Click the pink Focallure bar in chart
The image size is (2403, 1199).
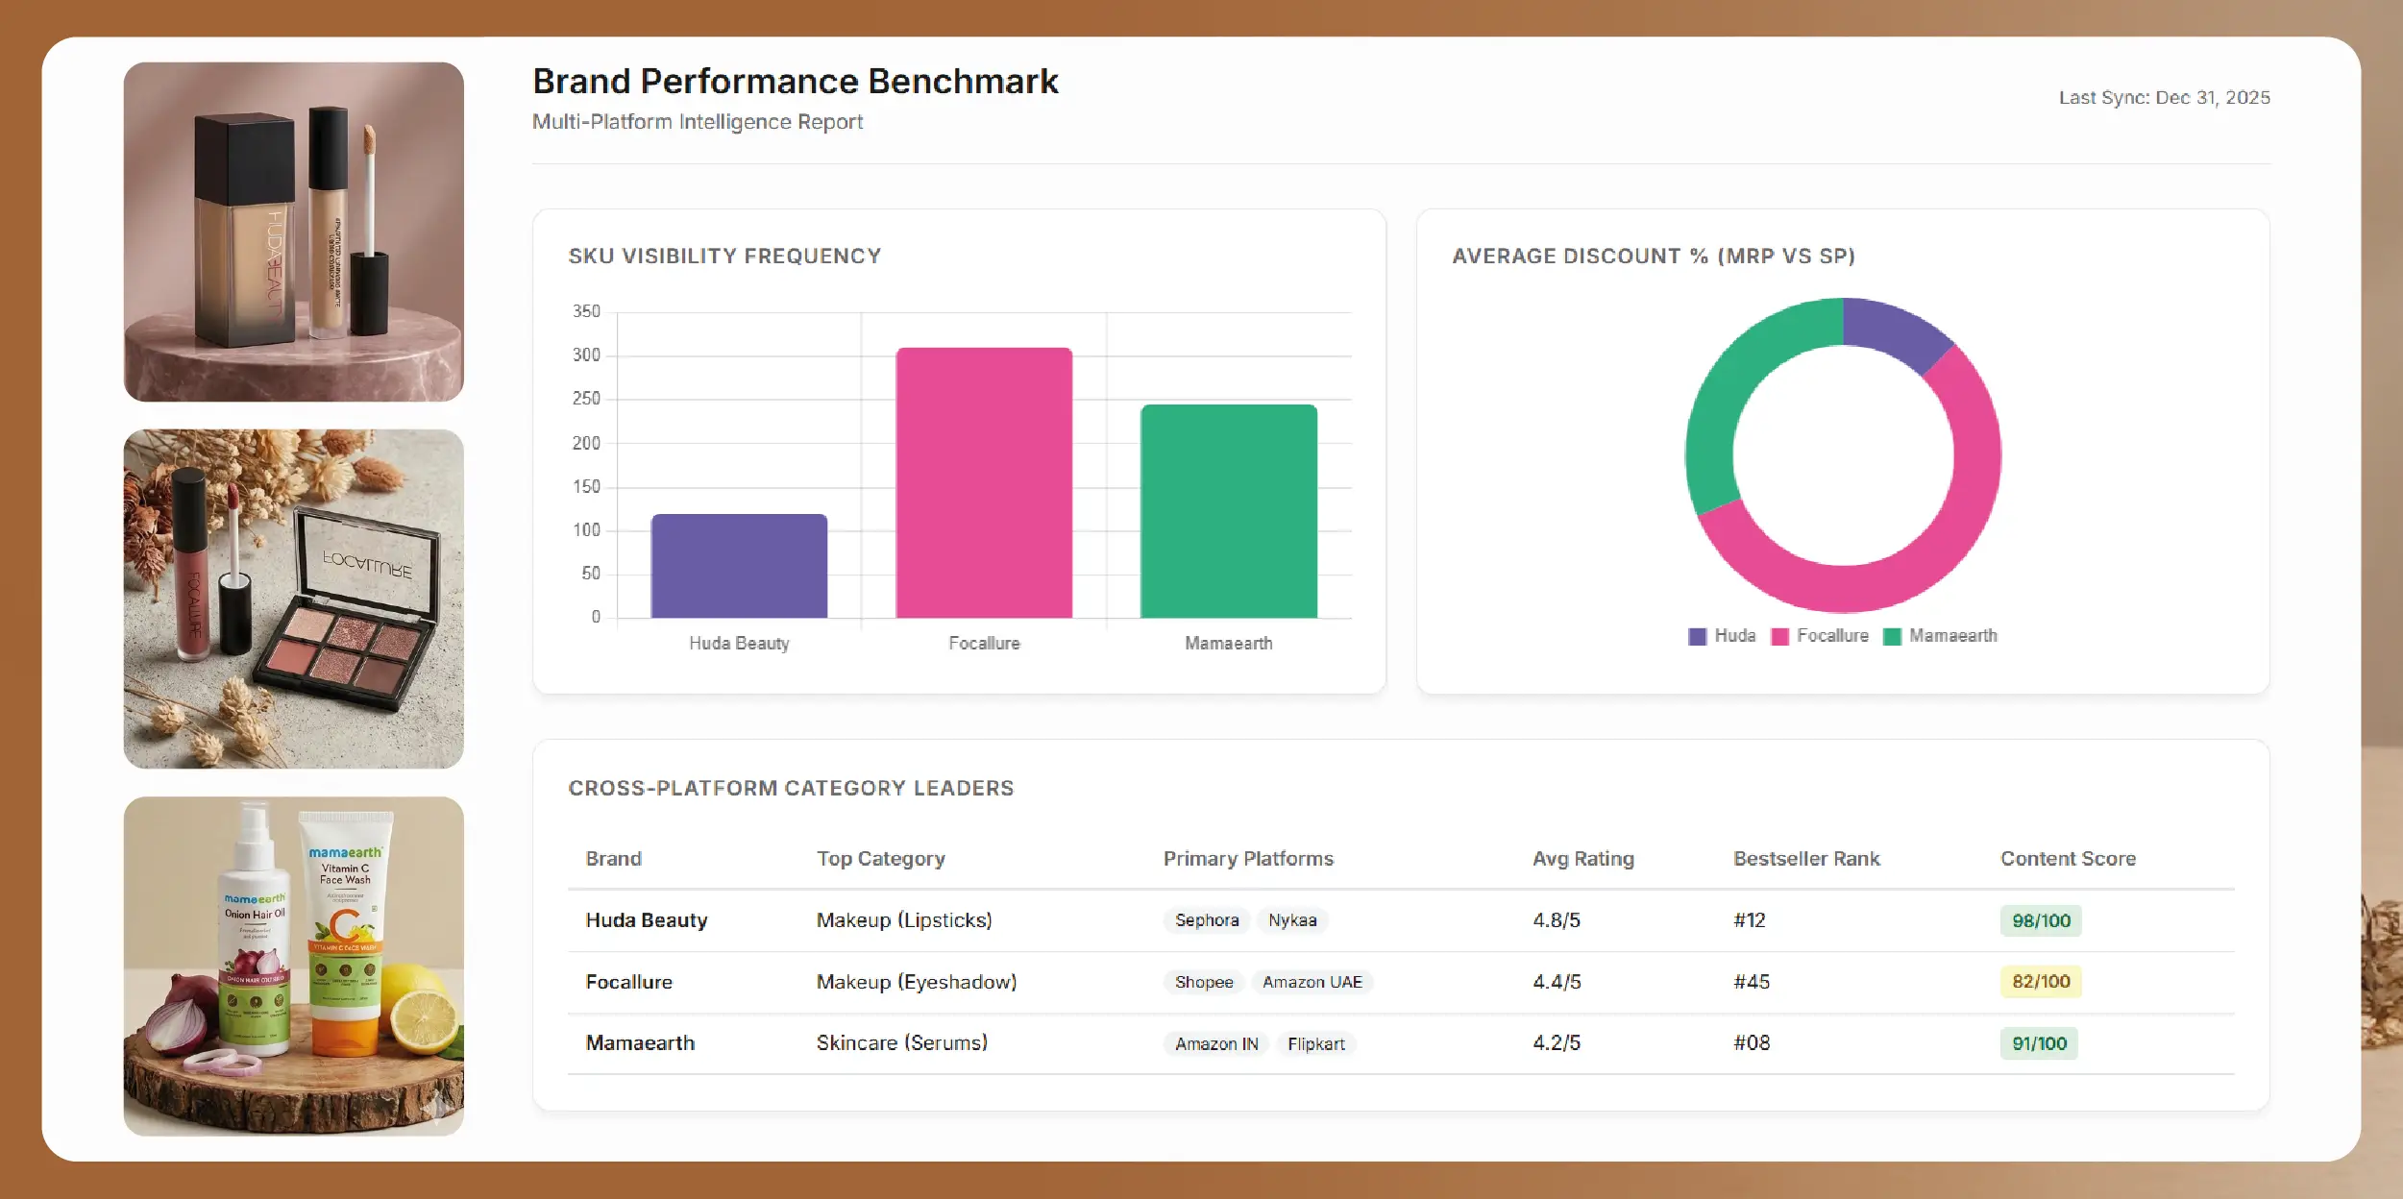[x=984, y=482]
